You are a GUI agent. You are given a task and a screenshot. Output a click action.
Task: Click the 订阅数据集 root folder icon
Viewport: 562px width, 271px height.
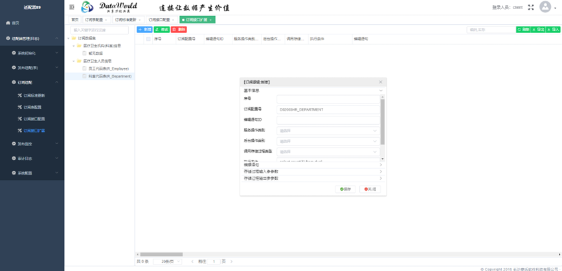pyautogui.click(x=73, y=38)
